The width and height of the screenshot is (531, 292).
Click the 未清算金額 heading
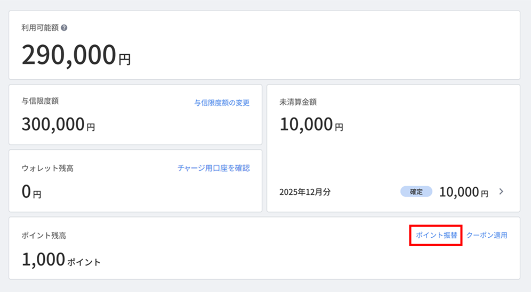coord(298,102)
